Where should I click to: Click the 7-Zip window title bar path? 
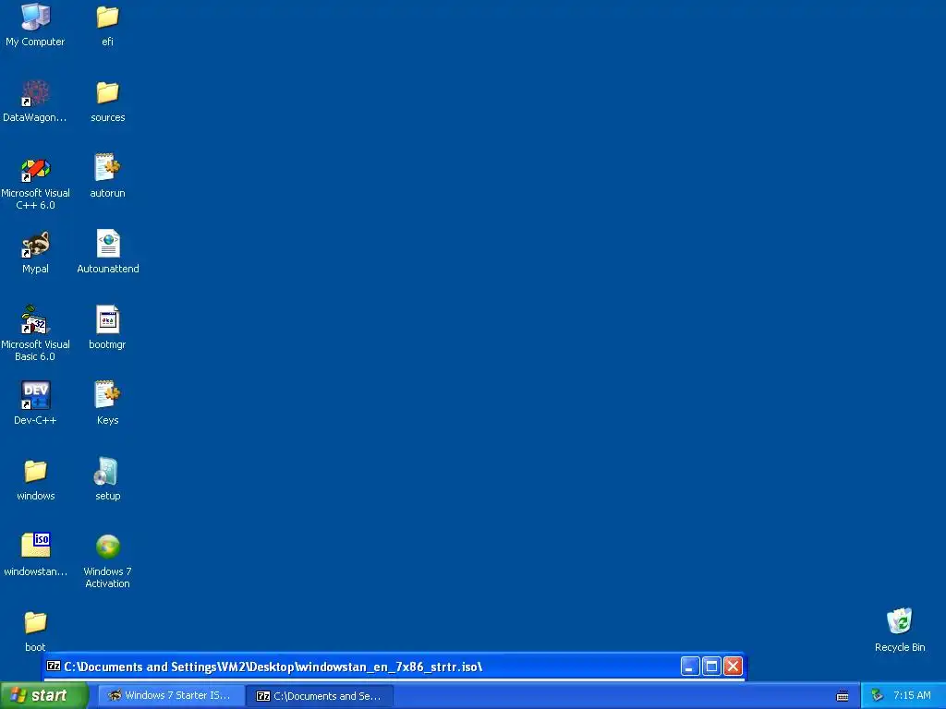(273, 667)
